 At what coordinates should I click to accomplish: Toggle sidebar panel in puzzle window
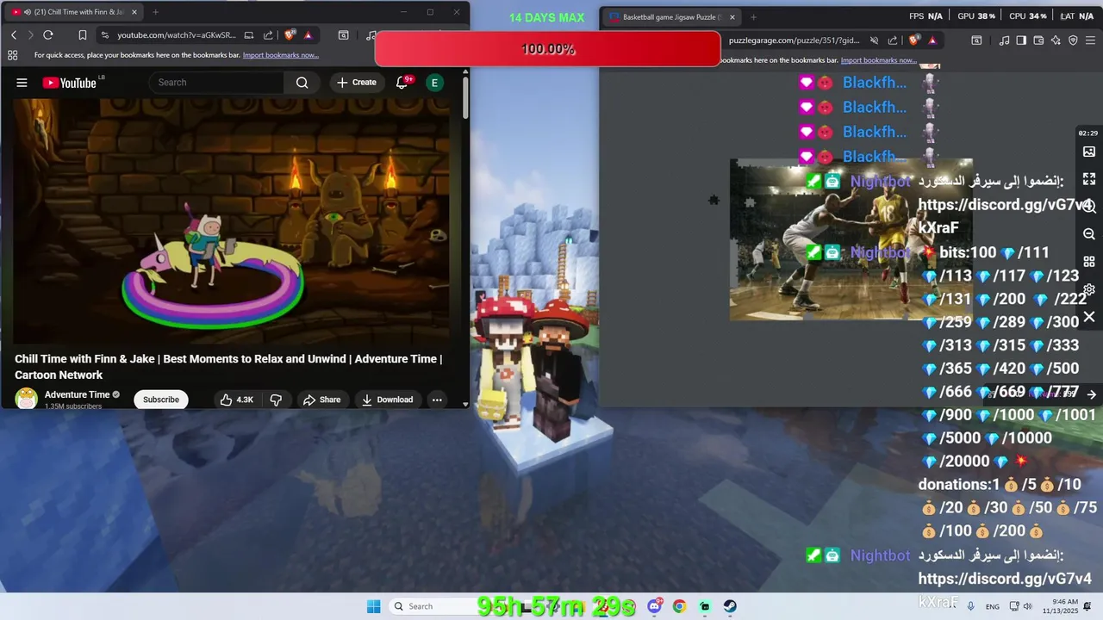[x=1021, y=40]
